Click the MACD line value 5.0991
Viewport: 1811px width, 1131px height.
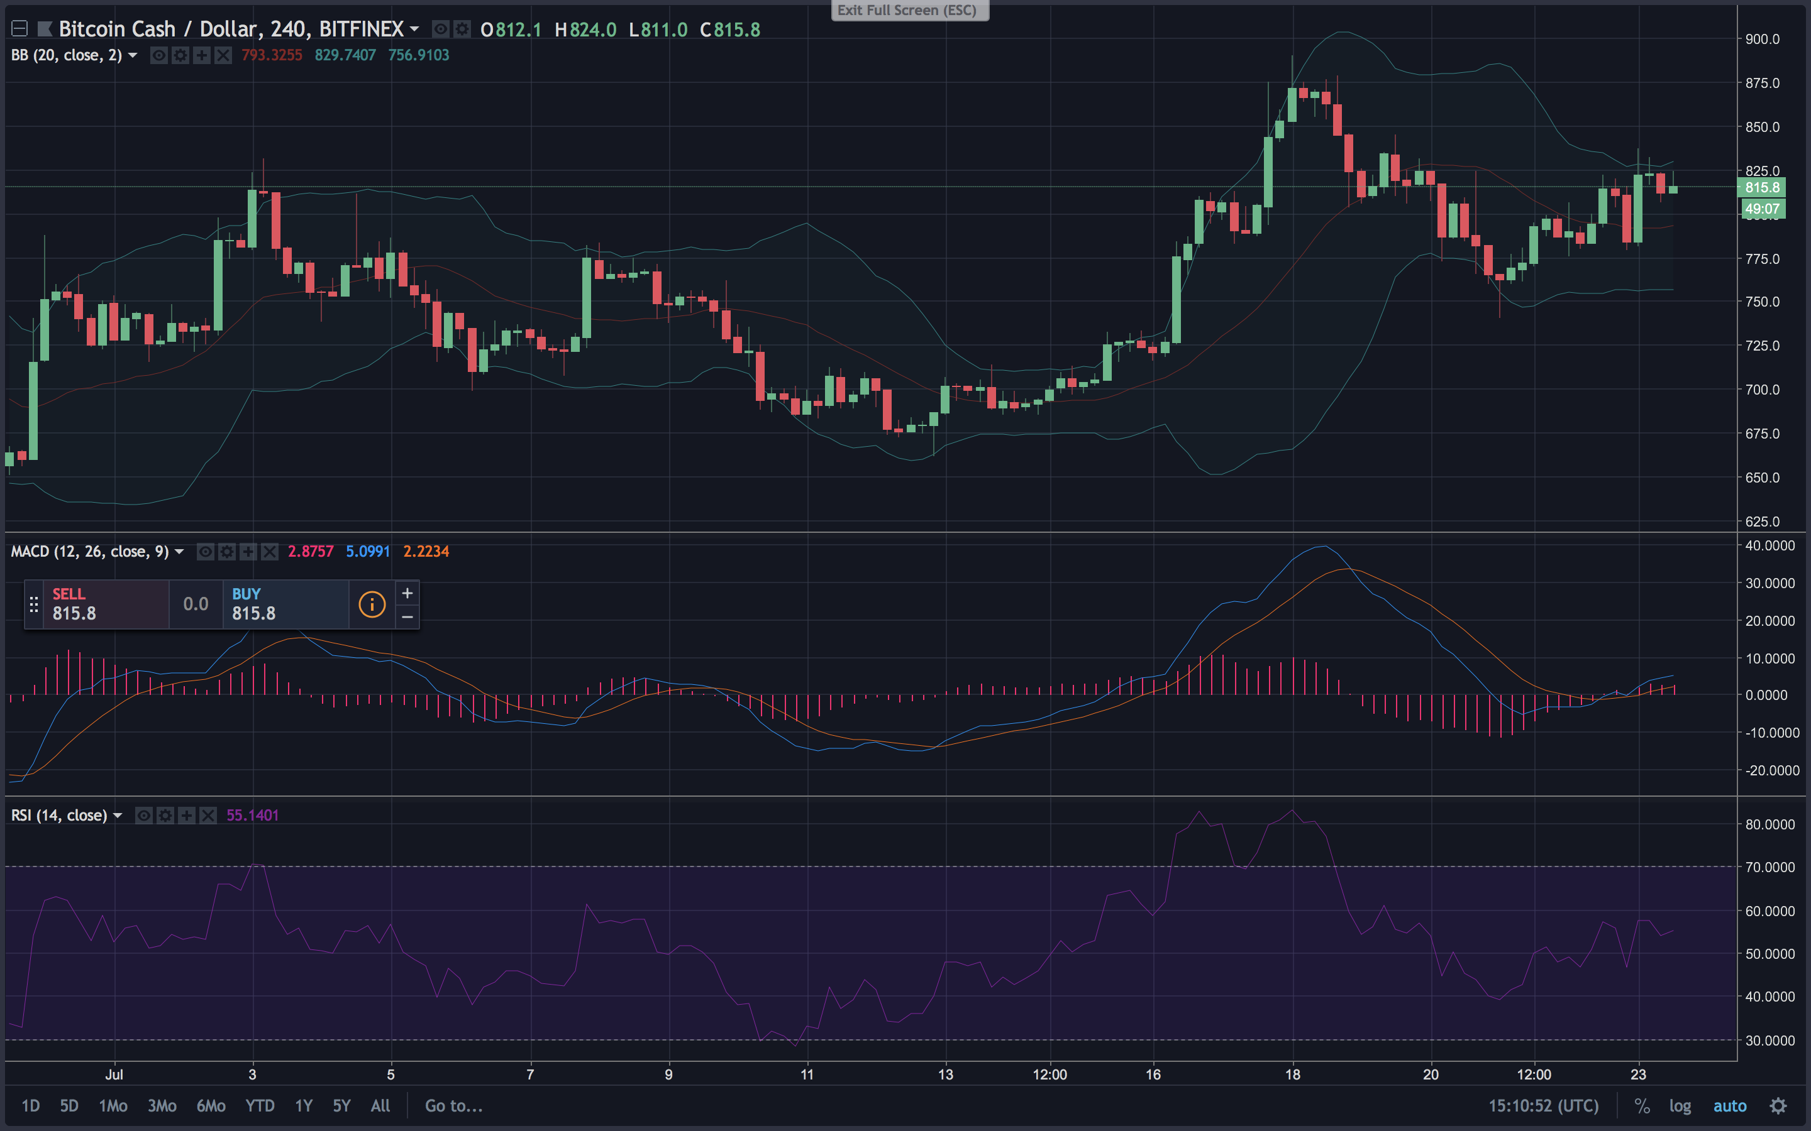(x=367, y=552)
